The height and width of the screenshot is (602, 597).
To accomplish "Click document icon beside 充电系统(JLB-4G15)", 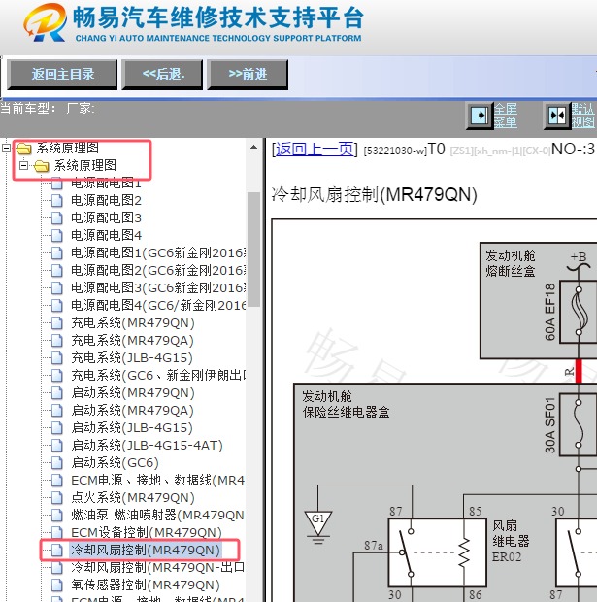I will (57, 358).
